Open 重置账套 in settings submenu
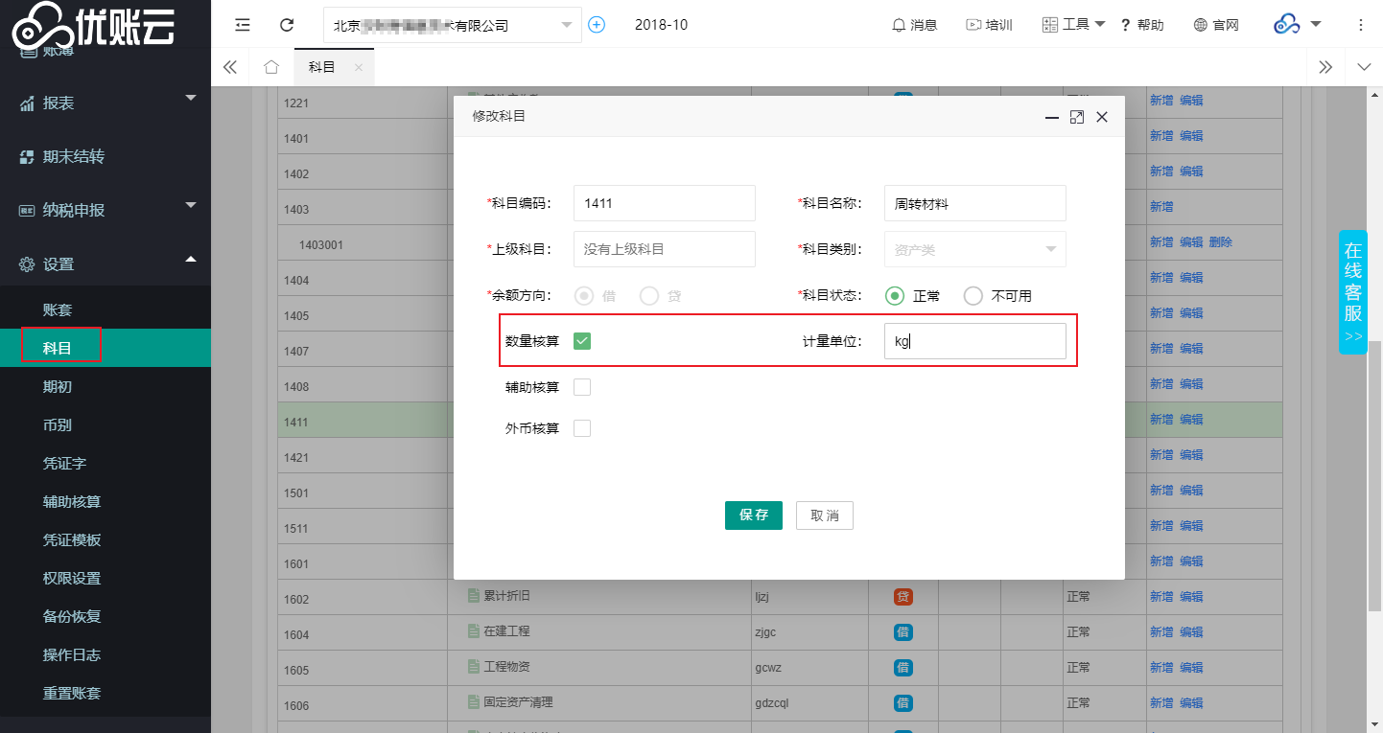This screenshot has width=1383, height=733. point(105,693)
